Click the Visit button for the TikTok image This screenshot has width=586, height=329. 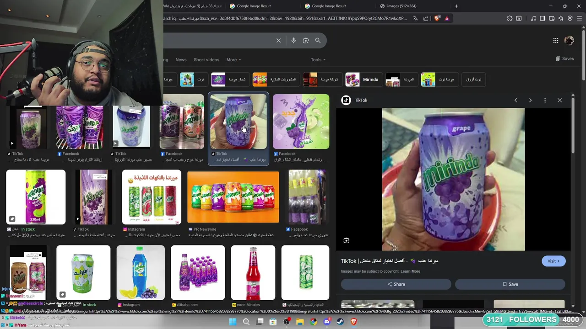[553, 261]
